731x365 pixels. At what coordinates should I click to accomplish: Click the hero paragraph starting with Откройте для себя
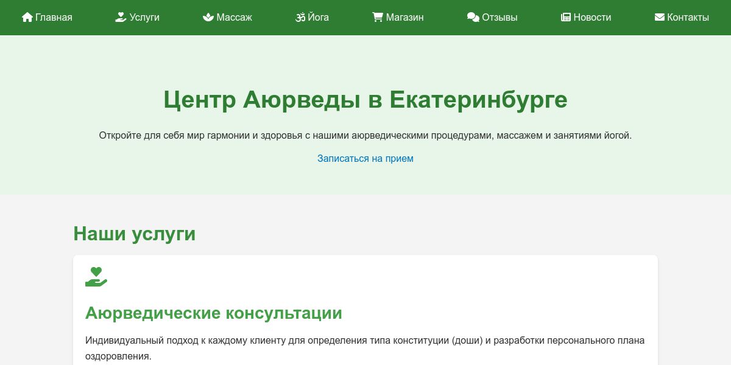tap(365, 135)
